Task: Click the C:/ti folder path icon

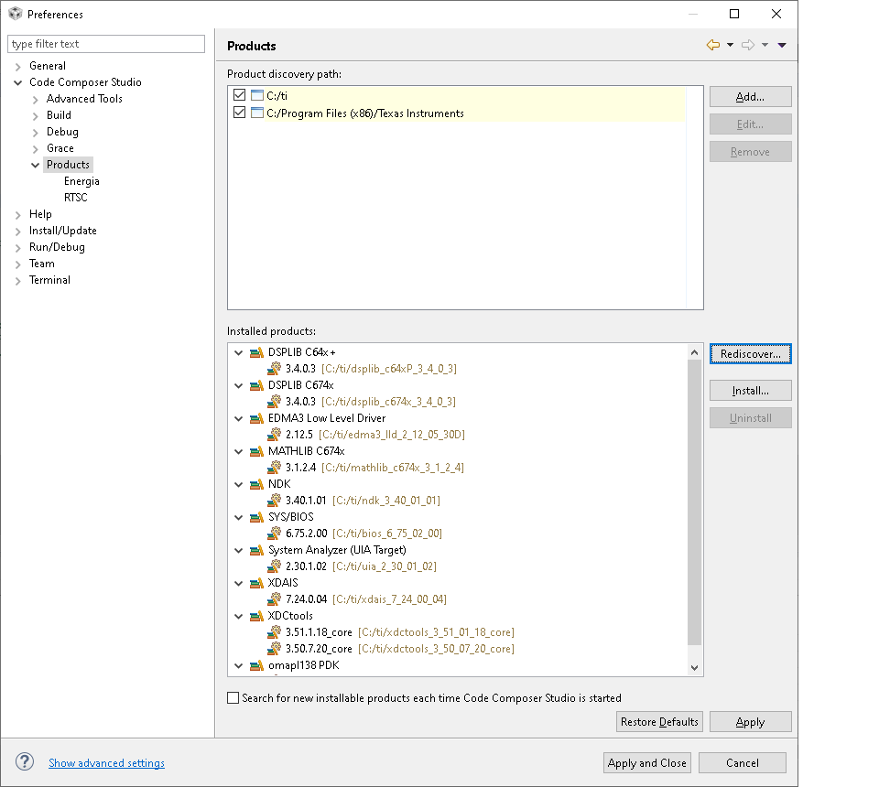Action: pyautogui.click(x=257, y=95)
